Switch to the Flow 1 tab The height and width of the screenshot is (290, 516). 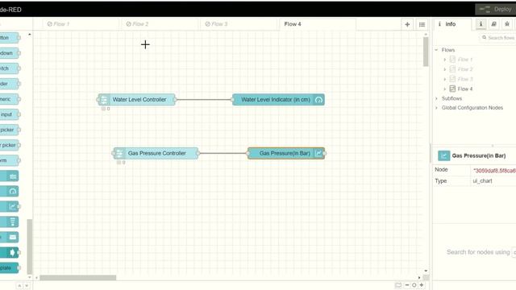click(x=81, y=24)
